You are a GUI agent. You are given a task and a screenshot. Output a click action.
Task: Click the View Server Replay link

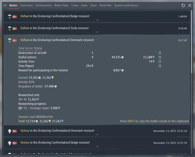coord(30,48)
